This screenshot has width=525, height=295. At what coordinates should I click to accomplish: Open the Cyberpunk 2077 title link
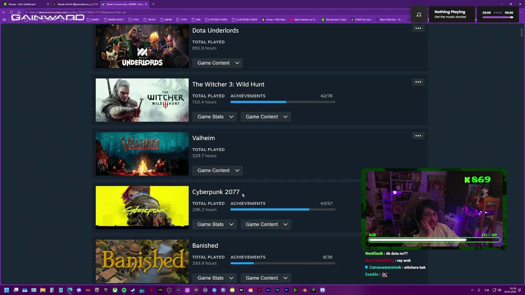click(216, 192)
